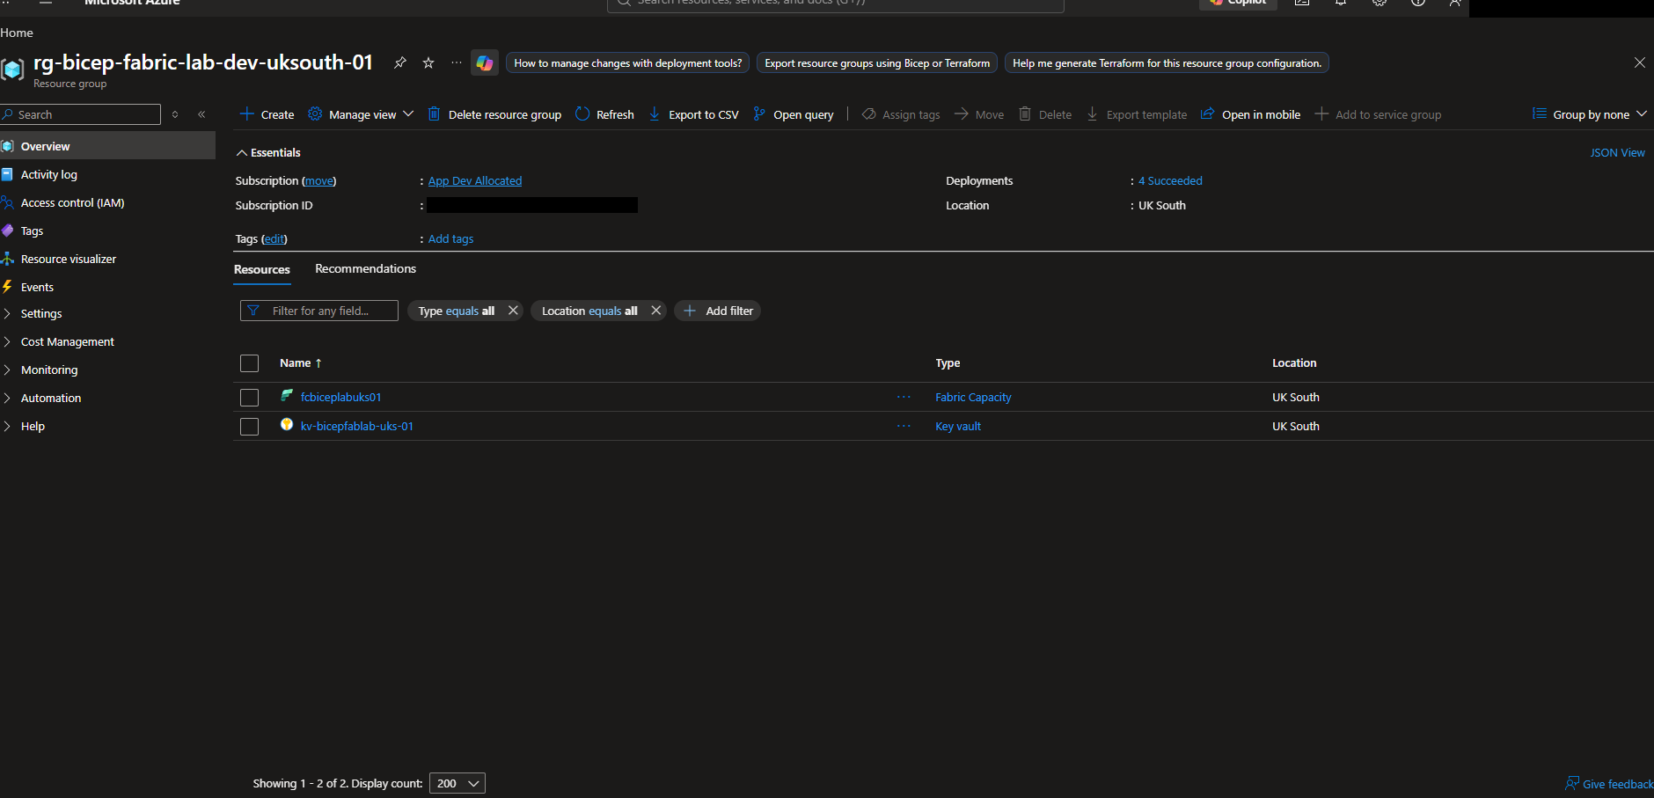Screen dimensions: 1654x798
Task: Refresh the resource list
Action: [604, 114]
